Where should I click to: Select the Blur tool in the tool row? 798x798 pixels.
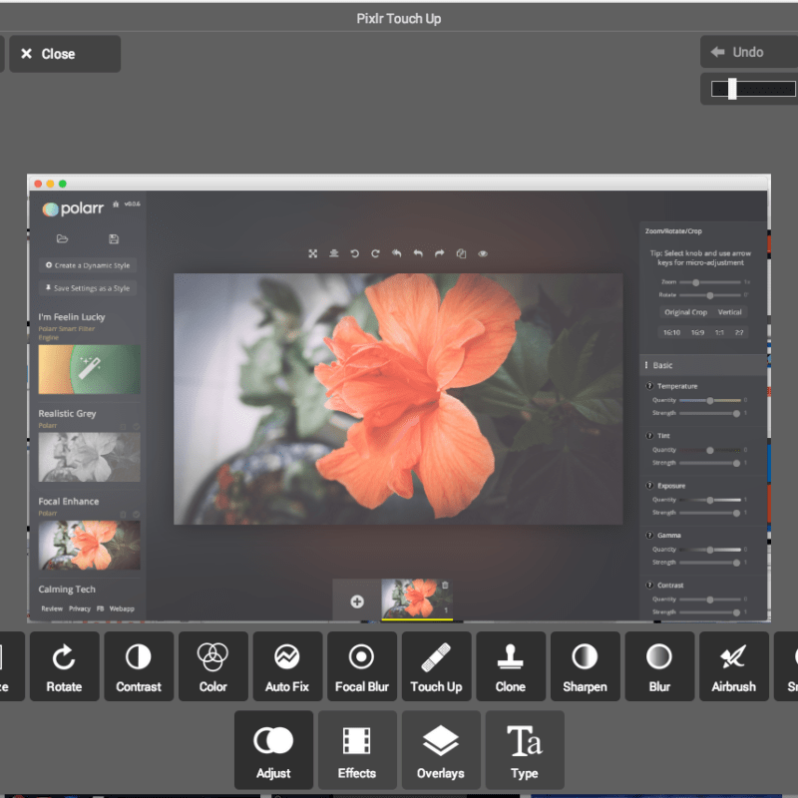pos(659,666)
